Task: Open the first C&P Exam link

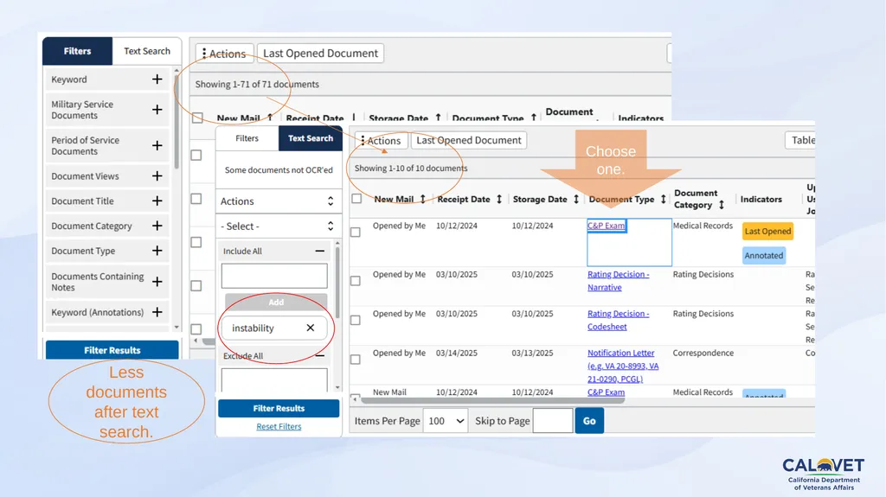Action: coord(606,226)
